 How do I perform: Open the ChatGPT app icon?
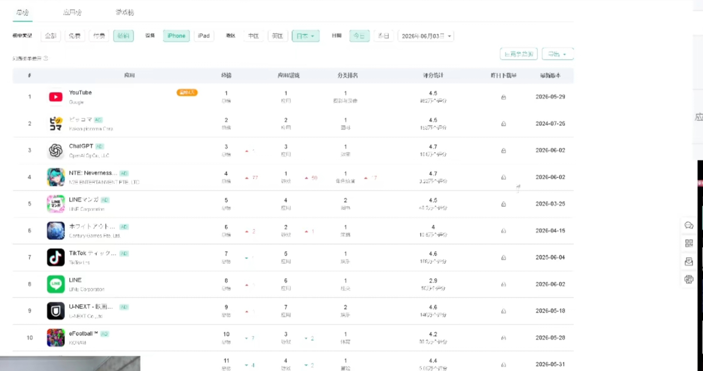(56, 150)
